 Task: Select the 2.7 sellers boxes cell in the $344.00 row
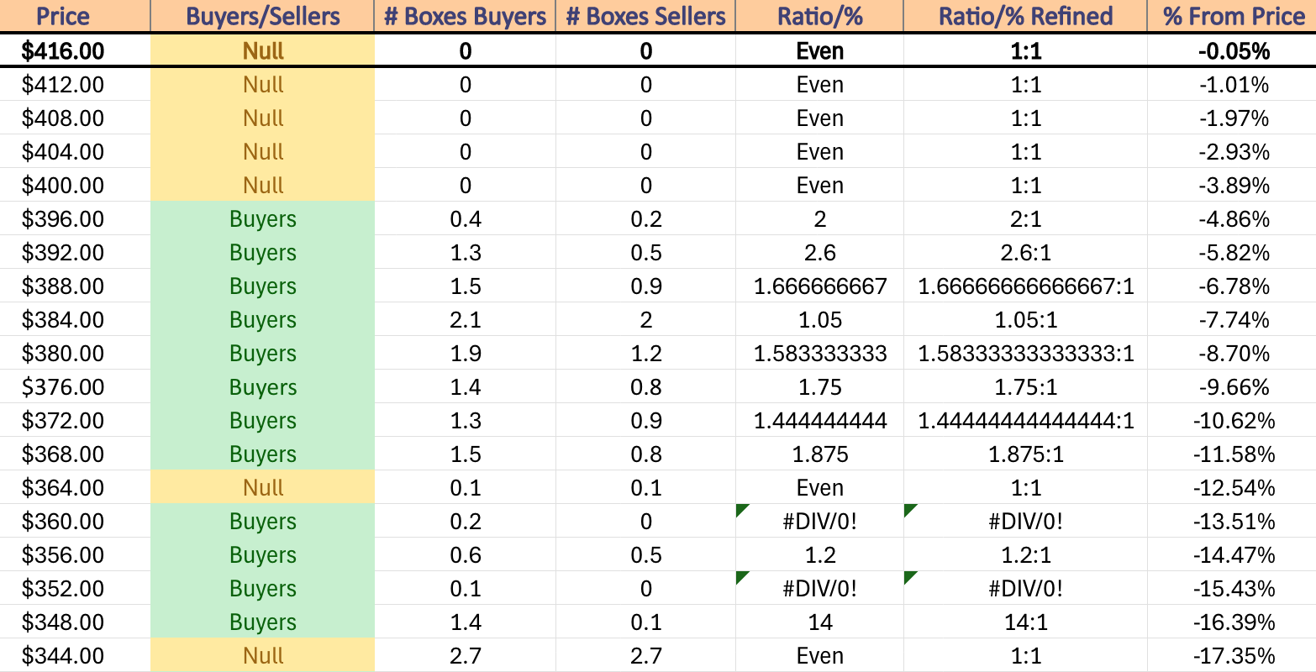(x=645, y=655)
